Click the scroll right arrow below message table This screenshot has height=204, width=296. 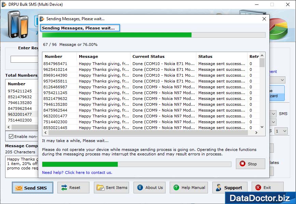[256, 133]
